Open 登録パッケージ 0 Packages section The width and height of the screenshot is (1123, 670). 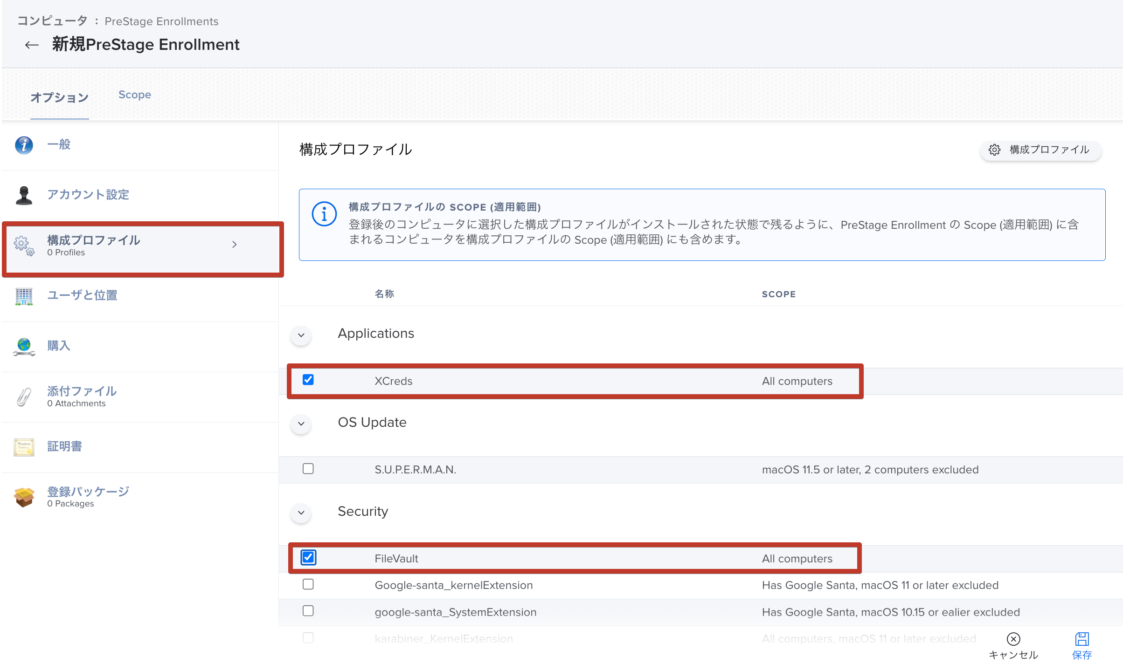coord(140,498)
